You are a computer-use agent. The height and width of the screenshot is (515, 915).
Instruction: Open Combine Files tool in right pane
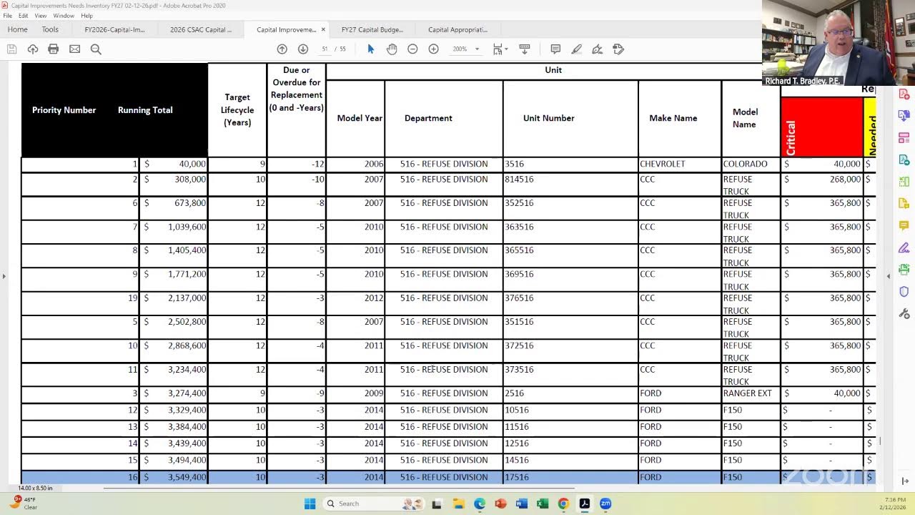pyautogui.click(x=904, y=115)
